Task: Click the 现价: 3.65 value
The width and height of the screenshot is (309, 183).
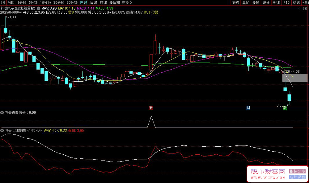Action: [76, 130]
